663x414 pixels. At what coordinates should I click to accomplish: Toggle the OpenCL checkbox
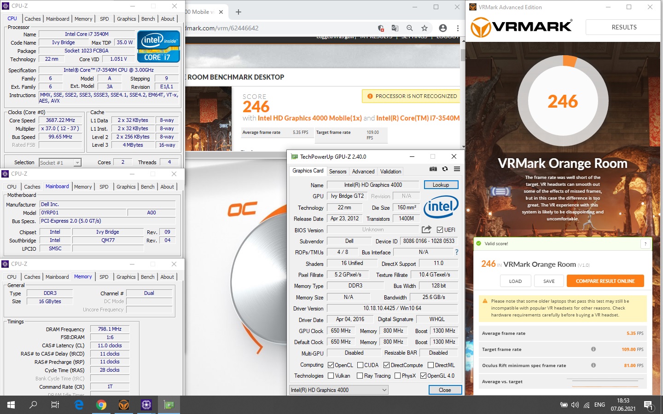(x=331, y=365)
